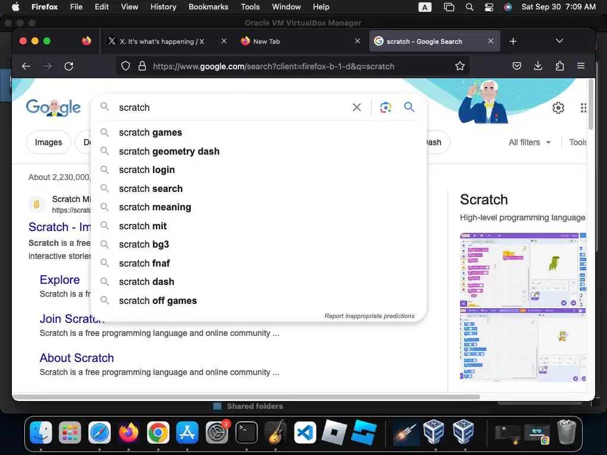Open Launchpad from the dock
The image size is (607, 455).
[70, 432]
